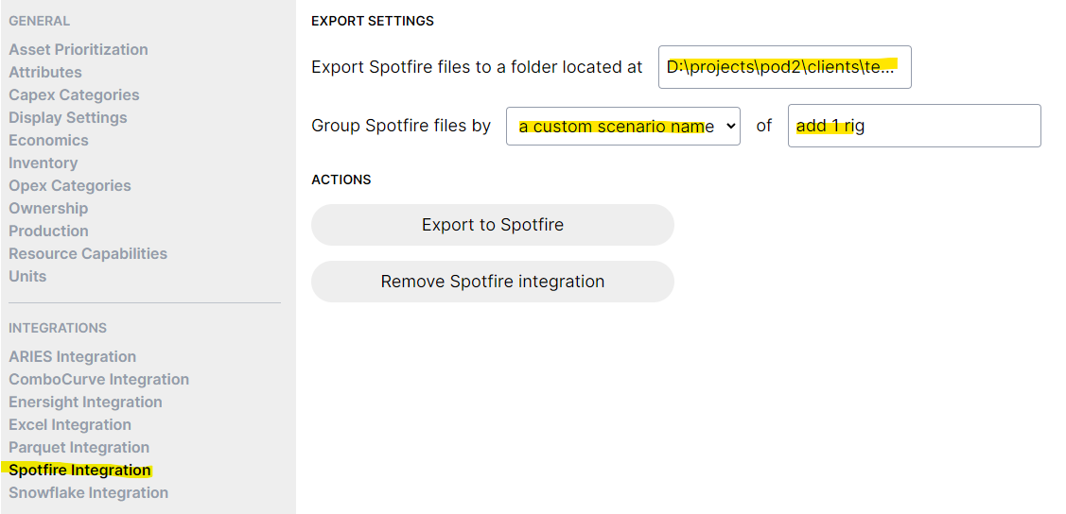Select Parquet Integration
Screen dimensions: 1066x514
pos(79,448)
